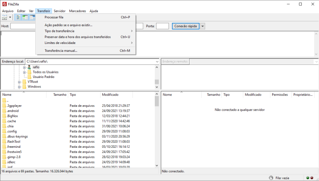Click 'Não conectado a qualquer servidor' message

[x=239, y=109]
